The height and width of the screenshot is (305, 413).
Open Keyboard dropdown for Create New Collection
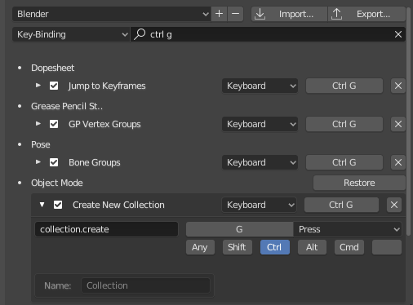tap(259, 205)
